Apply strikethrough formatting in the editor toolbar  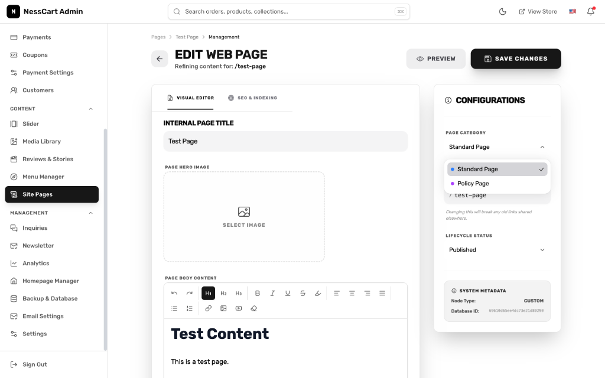302,292
